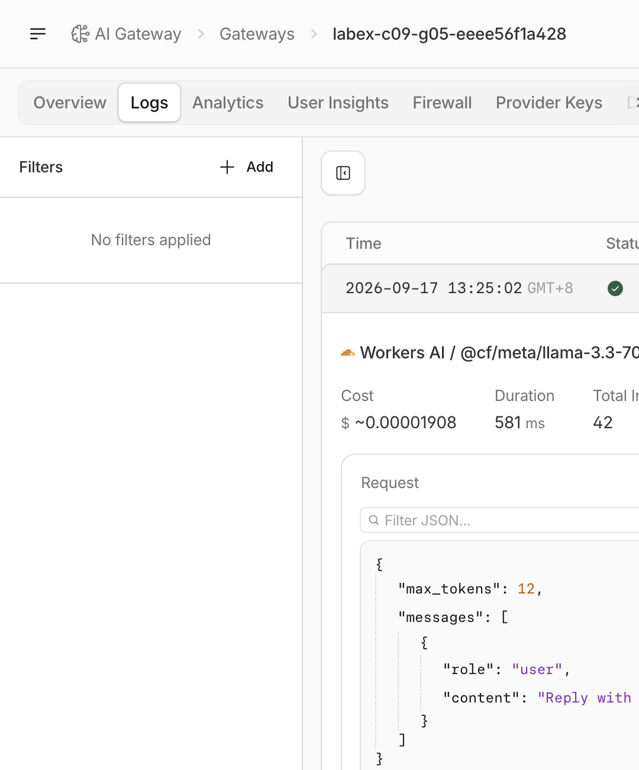
Task: Click the max_tokens value 12
Action: tap(526, 589)
